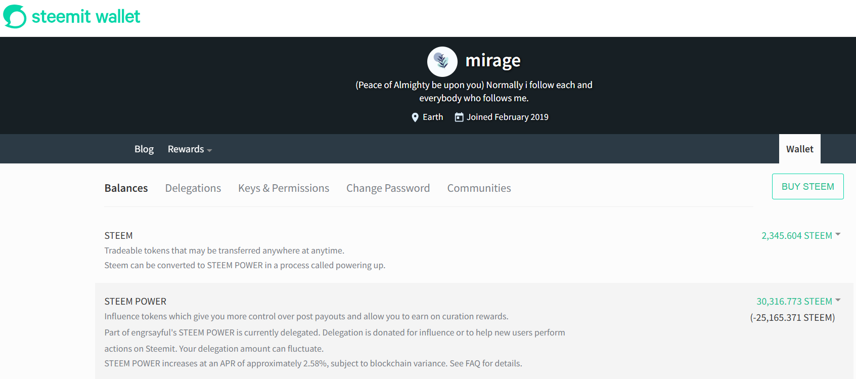The height and width of the screenshot is (379, 856).
Task: Go to the Blog page
Action: pyautogui.click(x=144, y=149)
